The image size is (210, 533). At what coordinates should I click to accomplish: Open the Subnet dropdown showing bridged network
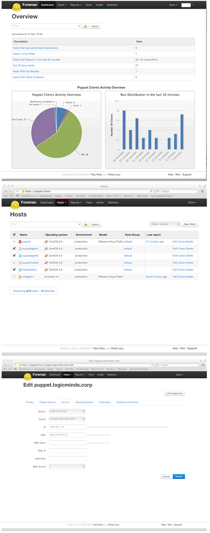pos(67,419)
